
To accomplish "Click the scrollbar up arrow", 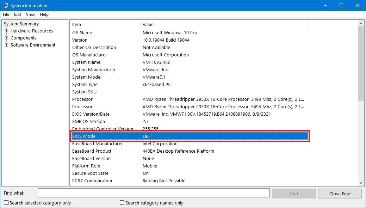I will (x=361, y=23).
